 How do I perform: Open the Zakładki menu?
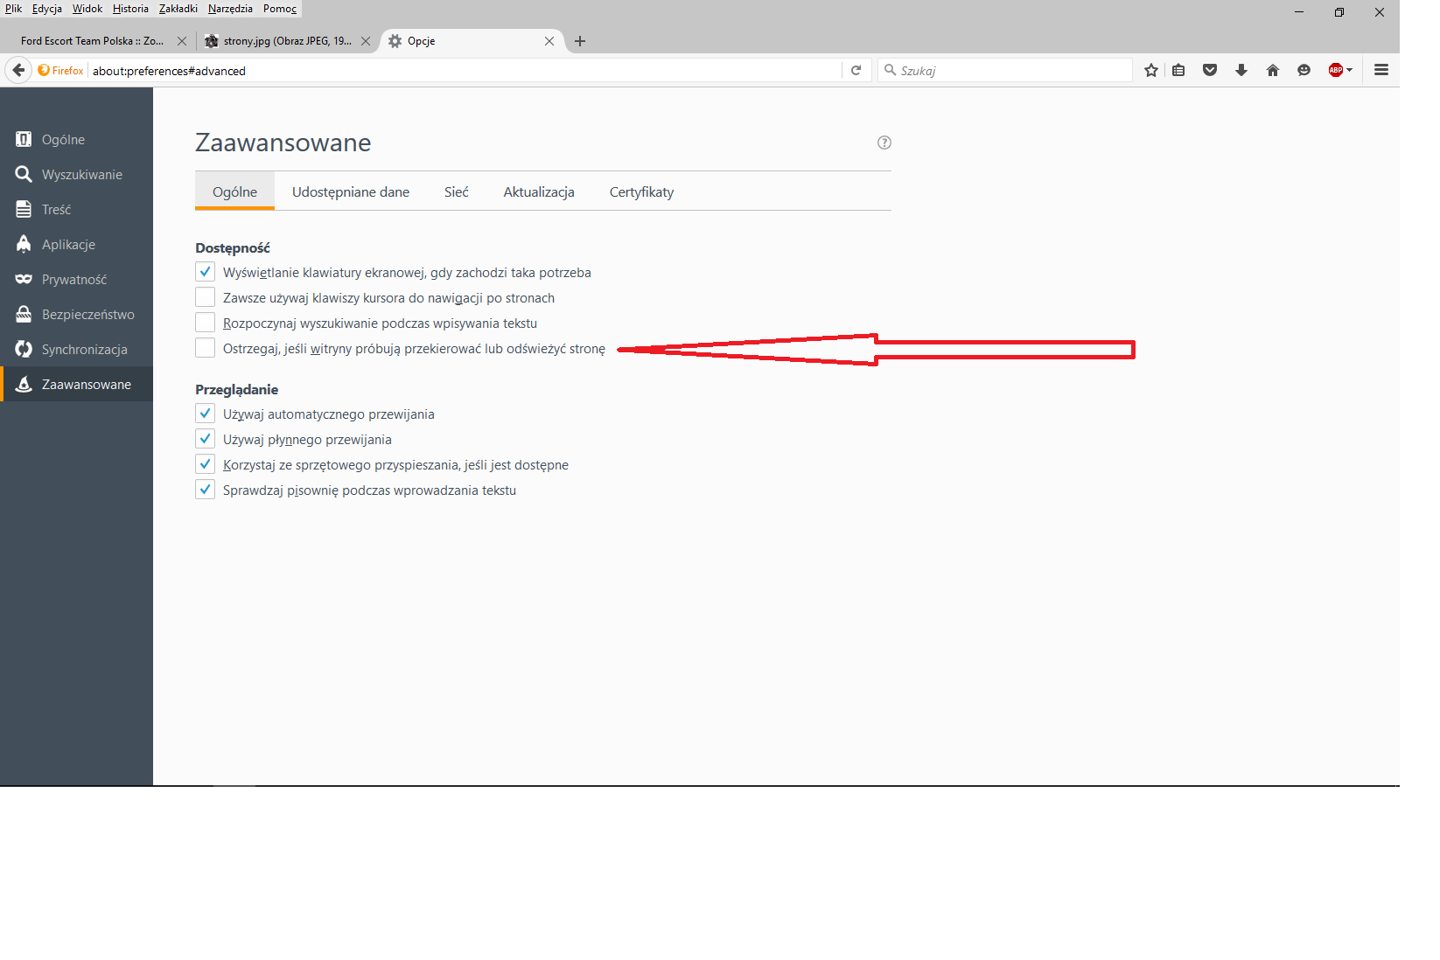(178, 9)
